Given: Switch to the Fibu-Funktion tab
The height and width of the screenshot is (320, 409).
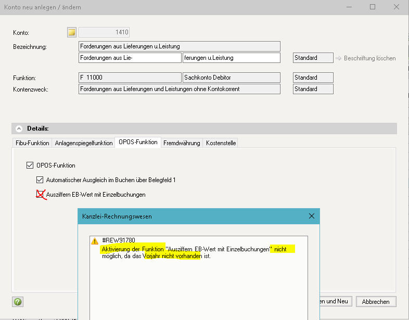Looking at the screenshot, I should (x=32, y=143).
